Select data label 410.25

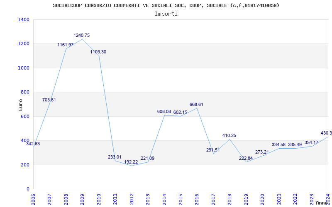tap(229, 135)
